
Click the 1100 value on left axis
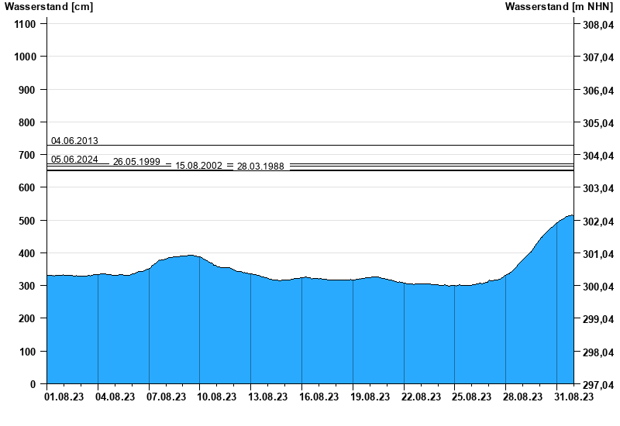[26, 24]
